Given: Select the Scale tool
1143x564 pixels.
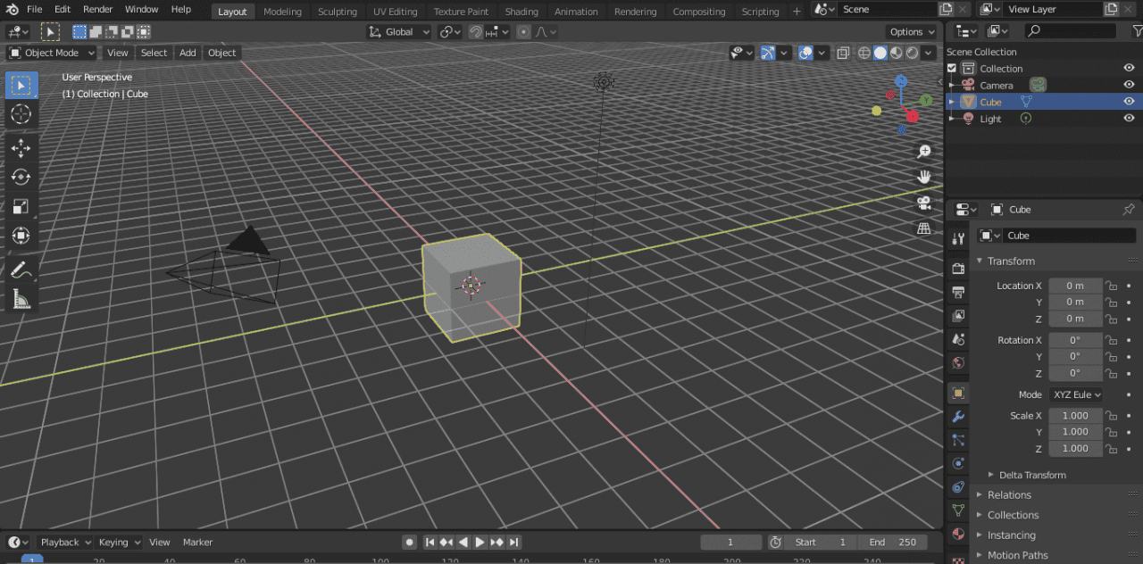Looking at the screenshot, I should pyautogui.click(x=21, y=207).
